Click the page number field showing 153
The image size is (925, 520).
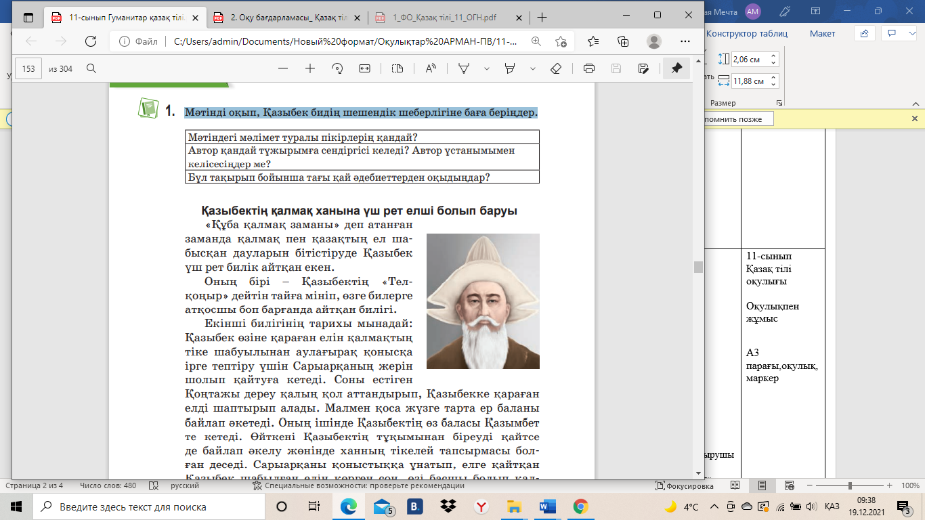click(29, 68)
